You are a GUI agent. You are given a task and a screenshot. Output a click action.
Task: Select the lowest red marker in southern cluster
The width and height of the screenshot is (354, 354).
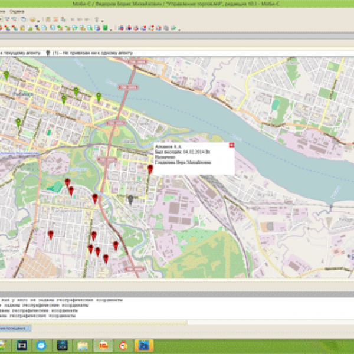pos(106,258)
